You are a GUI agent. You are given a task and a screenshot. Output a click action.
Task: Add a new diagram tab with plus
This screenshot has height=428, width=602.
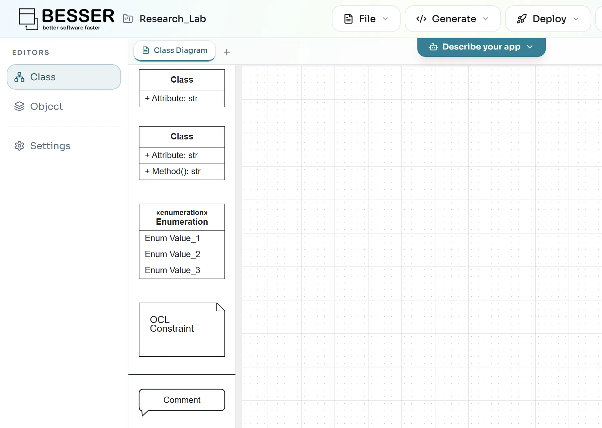click(x=227, y=52)
